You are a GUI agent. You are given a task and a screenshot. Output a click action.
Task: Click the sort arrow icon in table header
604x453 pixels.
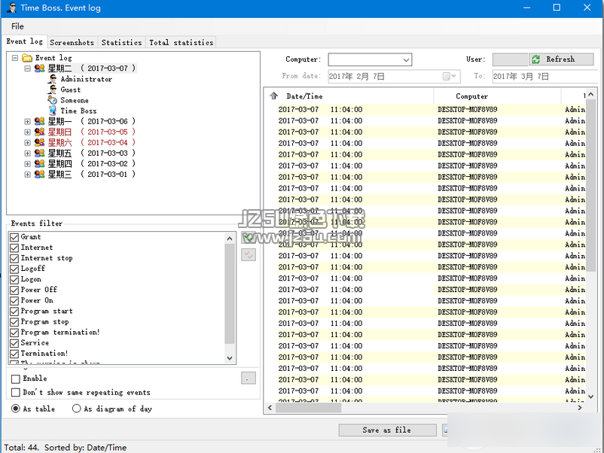pyautogui.click(x=273, y=96)
